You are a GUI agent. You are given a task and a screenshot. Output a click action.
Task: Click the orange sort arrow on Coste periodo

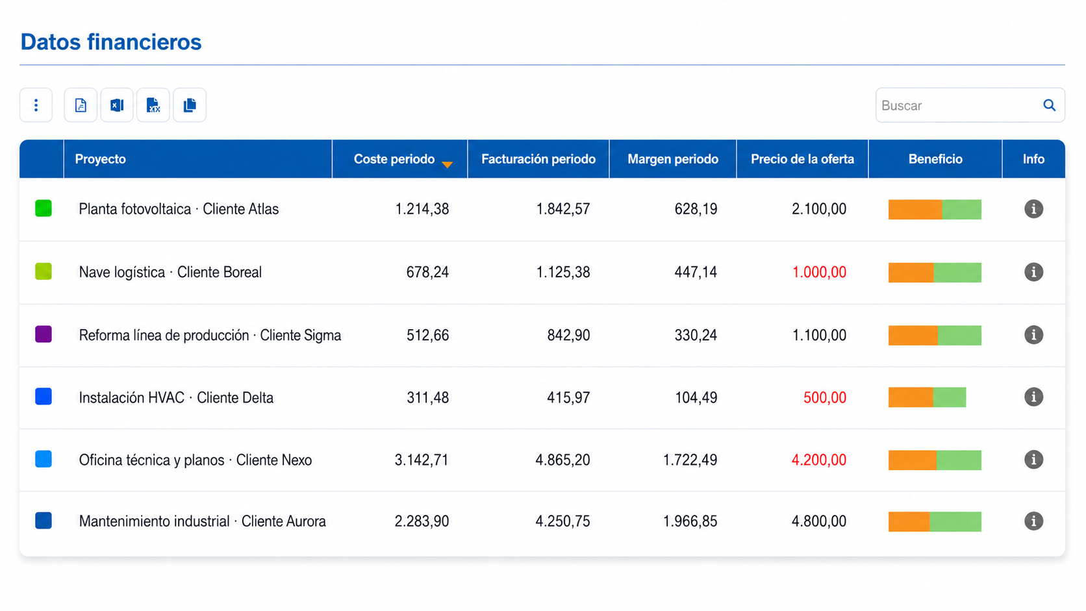coord(447,164)
